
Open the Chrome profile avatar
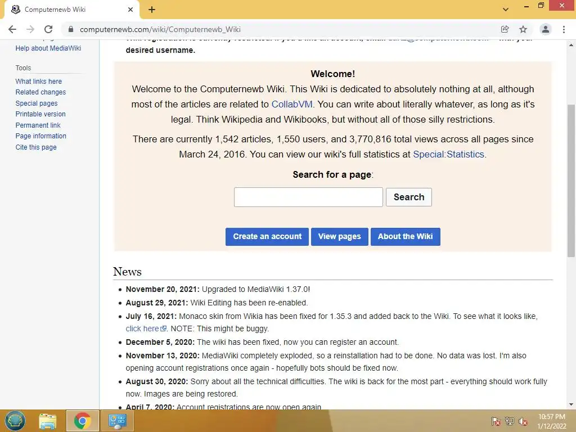click(x=546, y=29)
